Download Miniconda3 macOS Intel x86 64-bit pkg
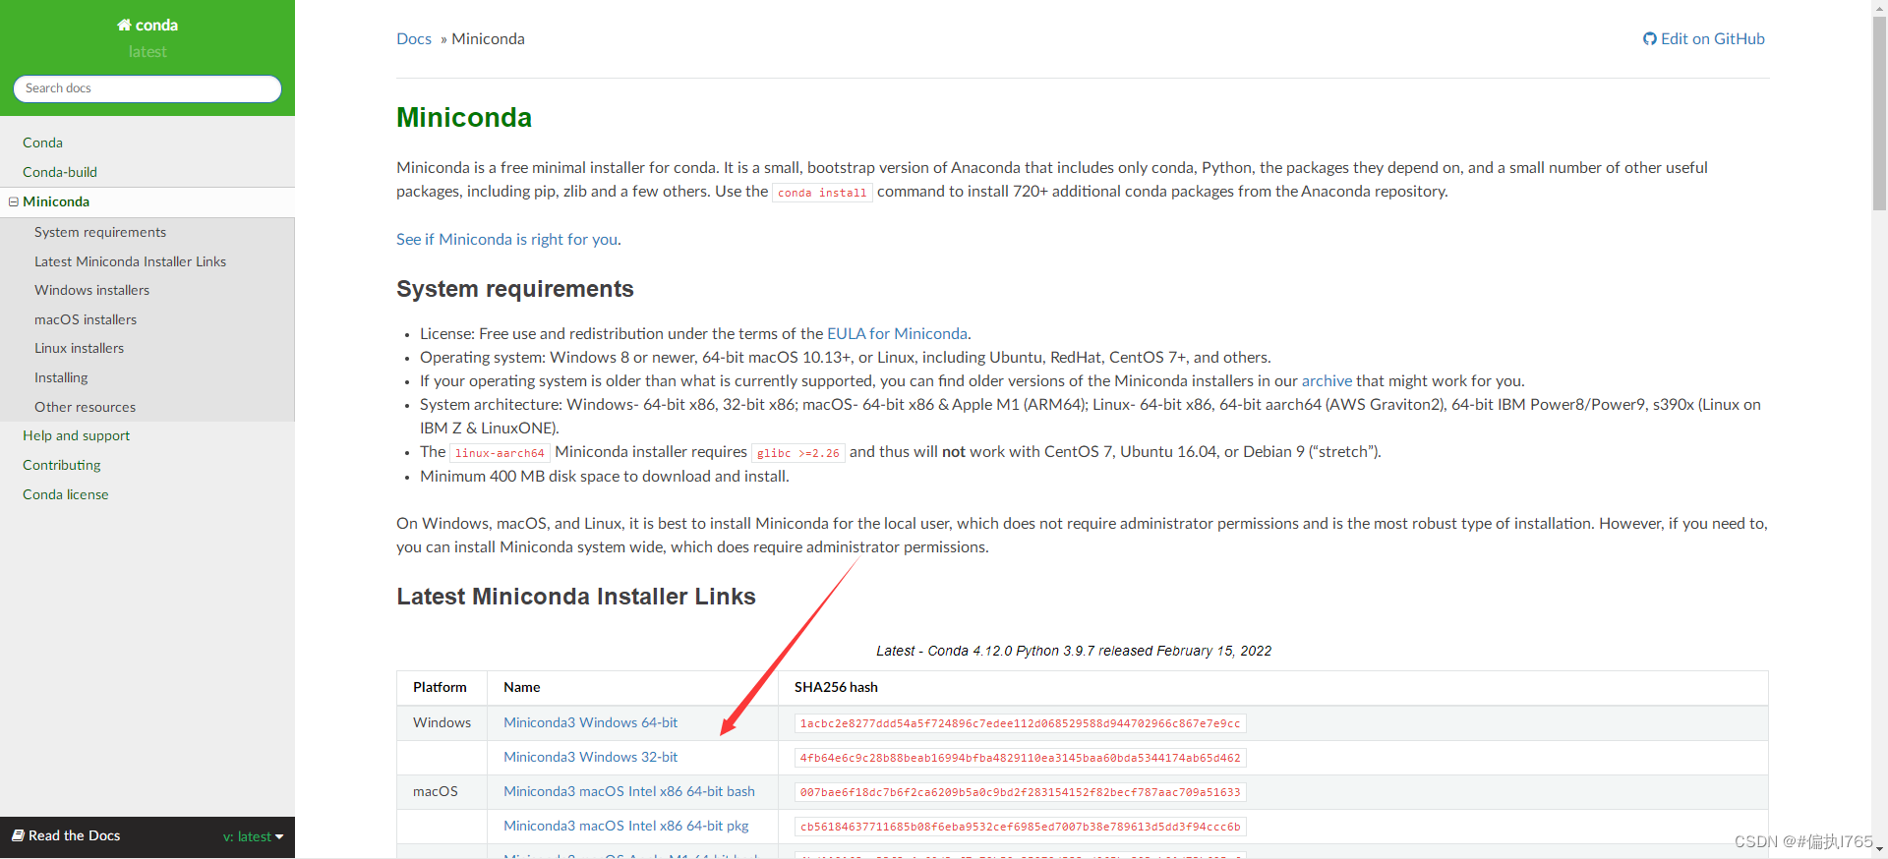1888x859 pixels. [x=626, y=826]
